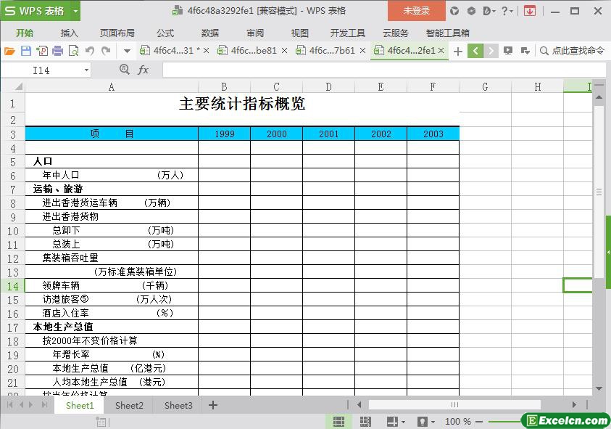
Task: Click the Open folder icon in quick toolbar
Action: click(x=9, y=51)
